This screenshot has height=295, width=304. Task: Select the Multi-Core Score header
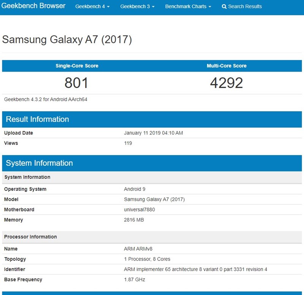coord(228,66)
